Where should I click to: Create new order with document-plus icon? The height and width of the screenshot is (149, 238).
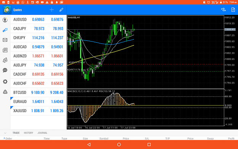tap(233, 10)
